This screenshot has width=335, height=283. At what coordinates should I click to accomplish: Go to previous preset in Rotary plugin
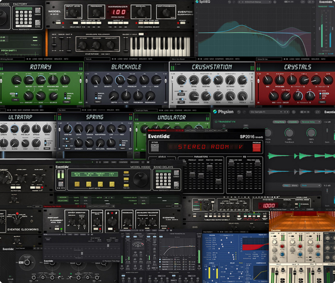pyautogui.click(x=27, y=59)
